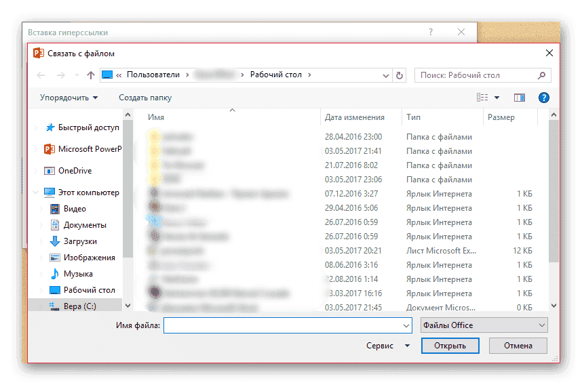The image size is (582, 385).
Task: Open OneDrive in the navigation pane
Action: coord(75,171)
